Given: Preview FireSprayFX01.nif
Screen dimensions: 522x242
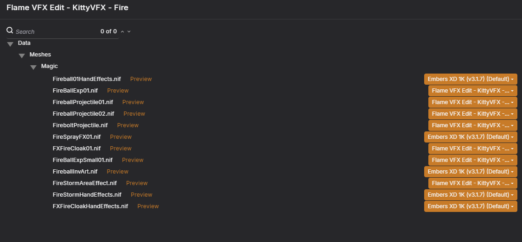Looking at the screenshot, I should 121,137.
